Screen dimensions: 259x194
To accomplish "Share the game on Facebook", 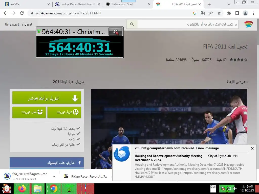I will click(x=47, y=163).
